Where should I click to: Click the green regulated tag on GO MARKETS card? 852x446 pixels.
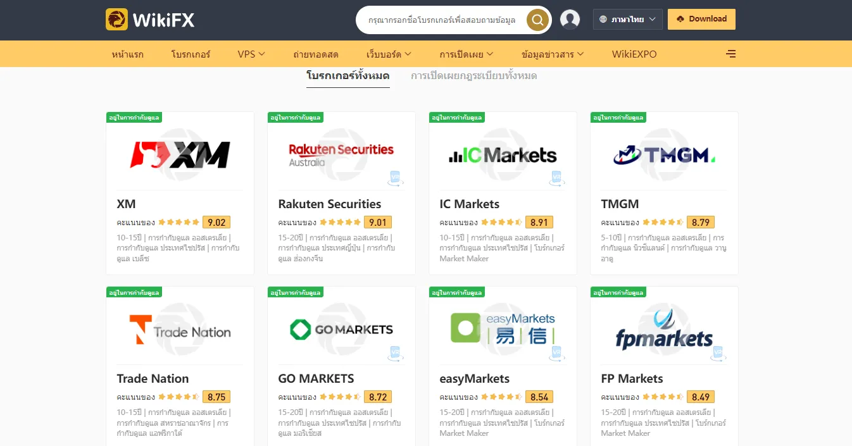coord(296,292)
